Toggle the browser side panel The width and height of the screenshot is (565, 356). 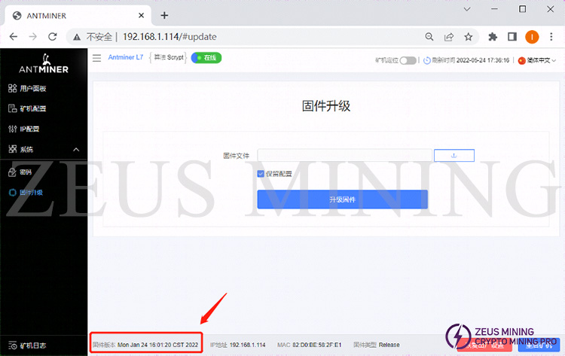(512, 37)
